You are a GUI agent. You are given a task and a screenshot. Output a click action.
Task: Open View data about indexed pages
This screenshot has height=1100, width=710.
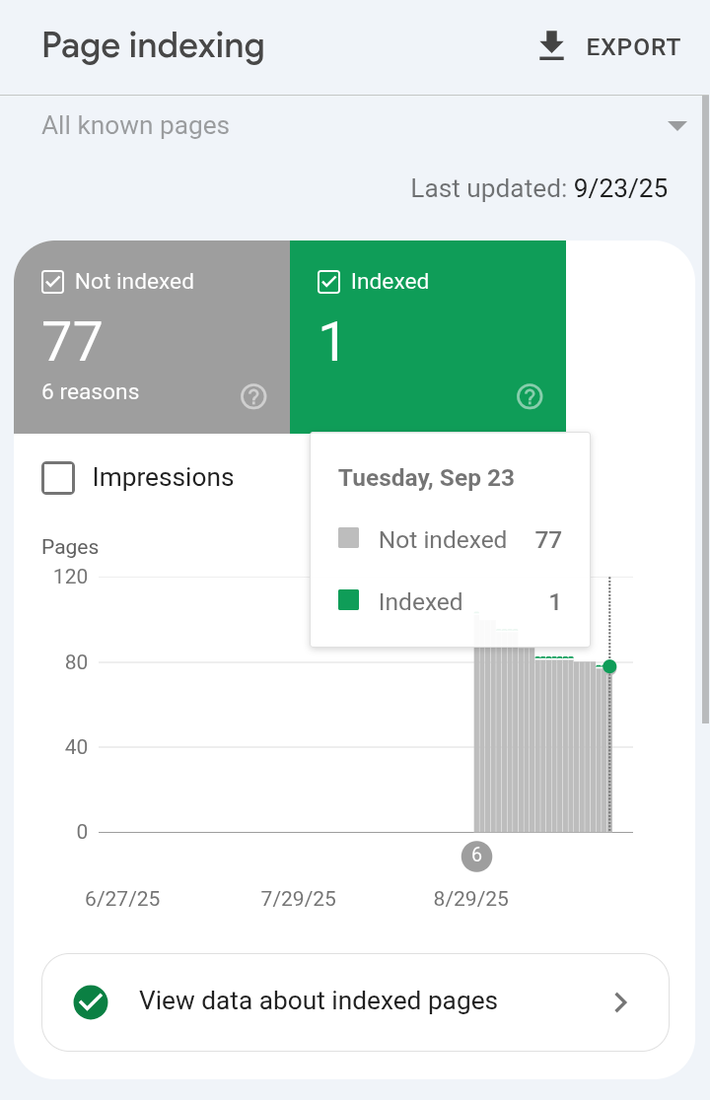click(355, 1001)
